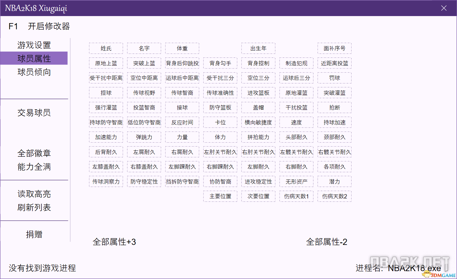Select the 面补序号 attribute field
Image resolution: width=457 pixels, height=279 pixels.
click(x=335, y=48)
